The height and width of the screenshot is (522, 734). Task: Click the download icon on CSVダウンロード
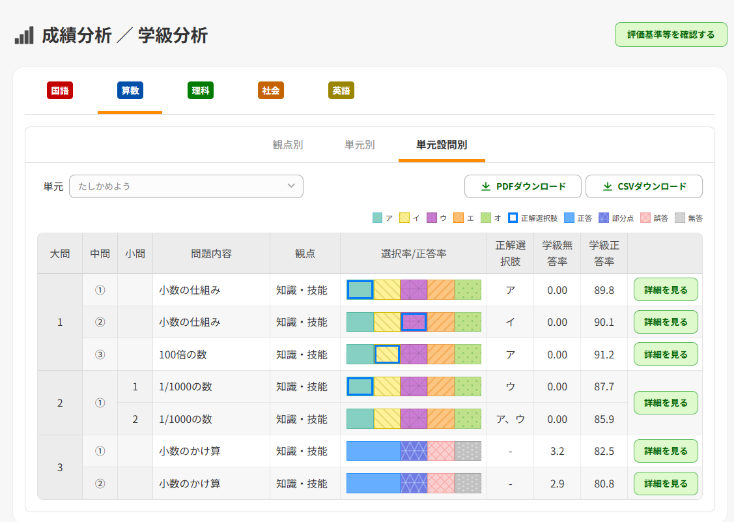(607, 186)
